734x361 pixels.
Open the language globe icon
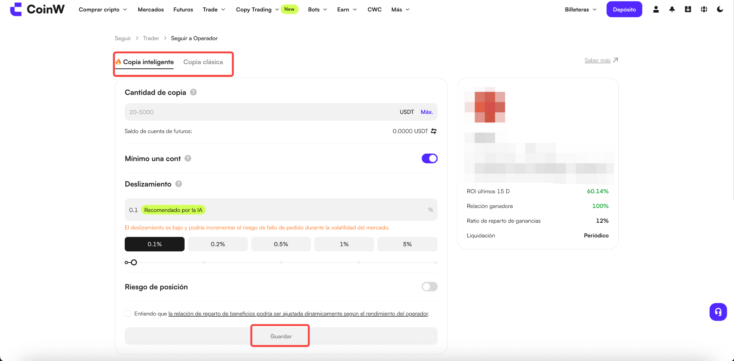(704, 9)
